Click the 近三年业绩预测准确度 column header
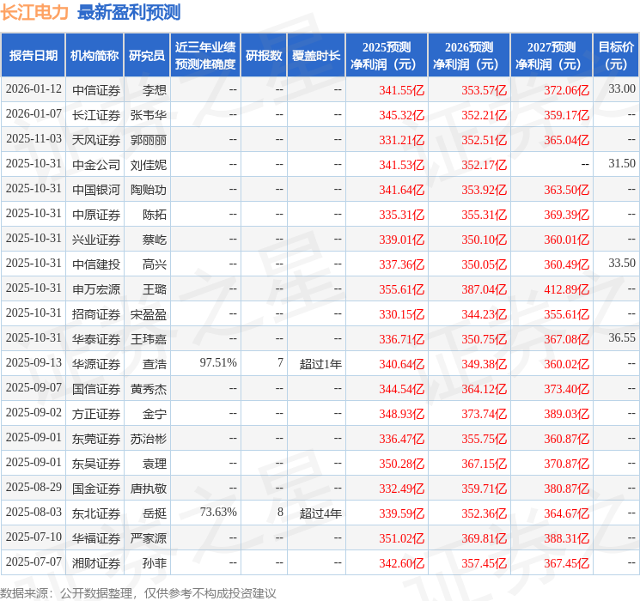640x601 pixels. click(x=205, y=55)
